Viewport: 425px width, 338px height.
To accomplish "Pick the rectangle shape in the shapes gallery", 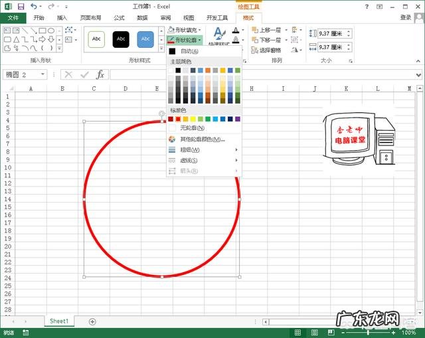I will (42, 31).
